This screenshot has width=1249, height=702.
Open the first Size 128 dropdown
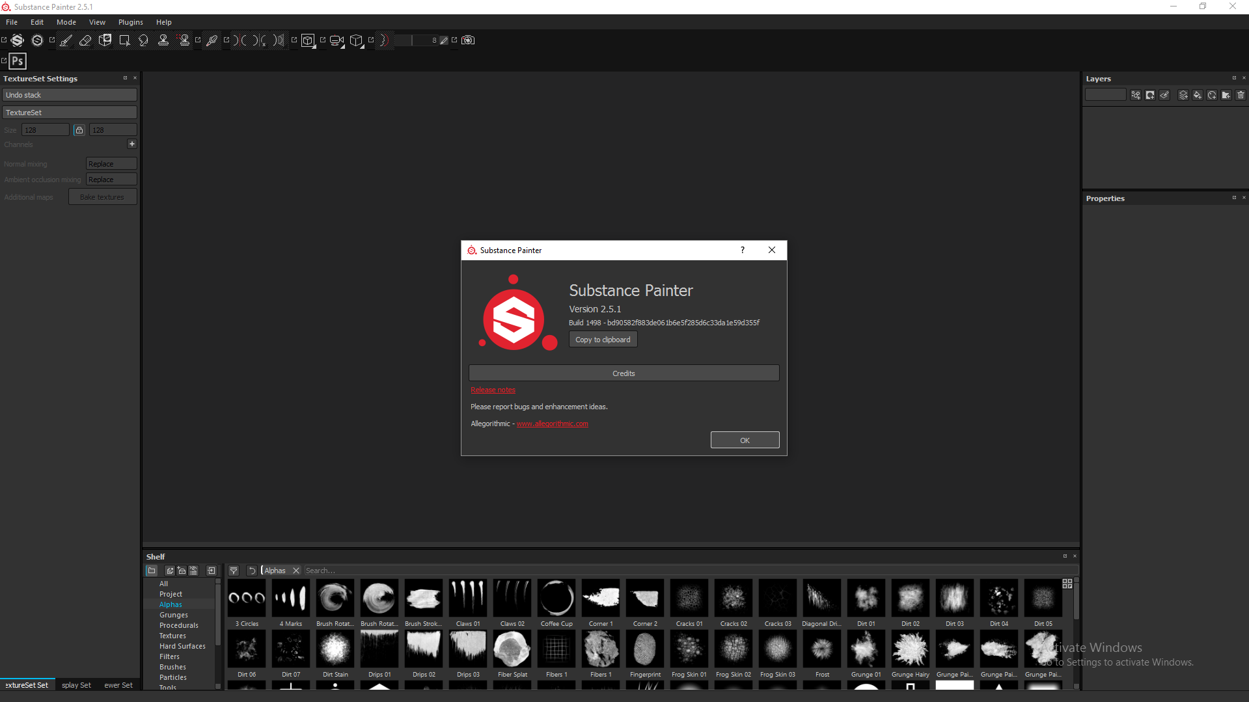click(46, 130)
